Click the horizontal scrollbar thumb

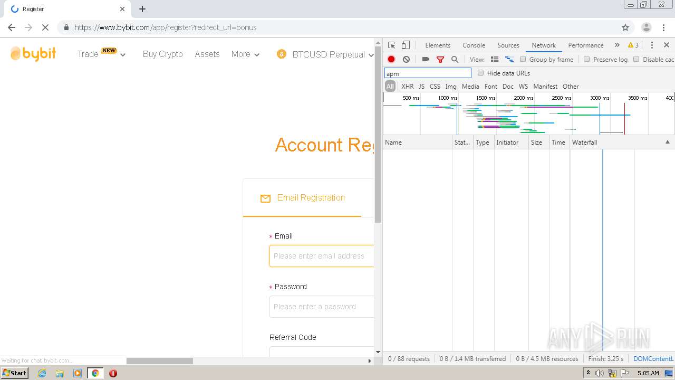click(160, 361)
